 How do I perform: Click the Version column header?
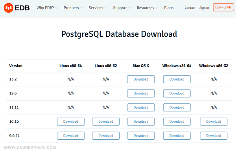pyautogui.click(x=16, y=66)
